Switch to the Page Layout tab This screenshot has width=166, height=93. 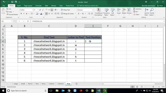[28, 6]
